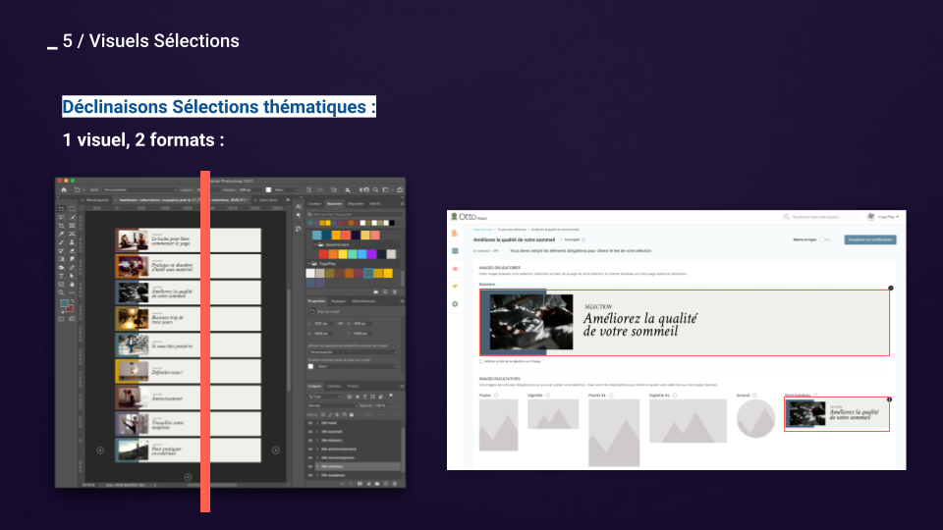Expand the first layer group in Calques
The width and height of the screenshot is (943, 530).
(317, 423)
